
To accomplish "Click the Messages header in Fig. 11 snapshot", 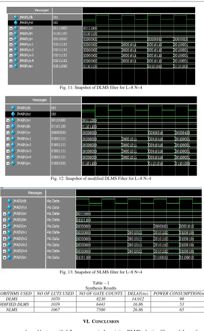I will tap(42, 10).
